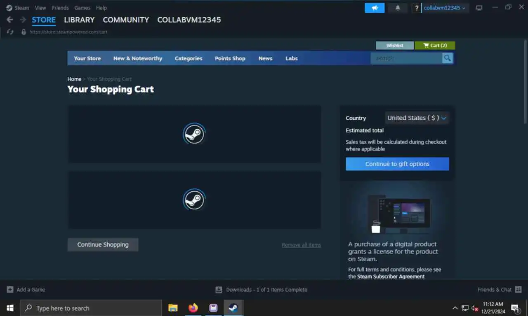Open the Country dropdown United States

pos(417,118)
